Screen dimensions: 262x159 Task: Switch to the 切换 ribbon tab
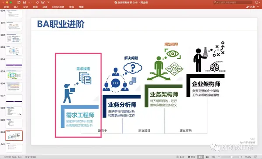(x=35, y=7)
